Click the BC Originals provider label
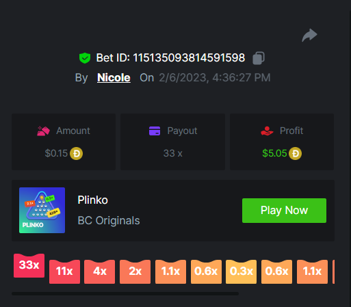351x307 pixels. click(109, 221)
